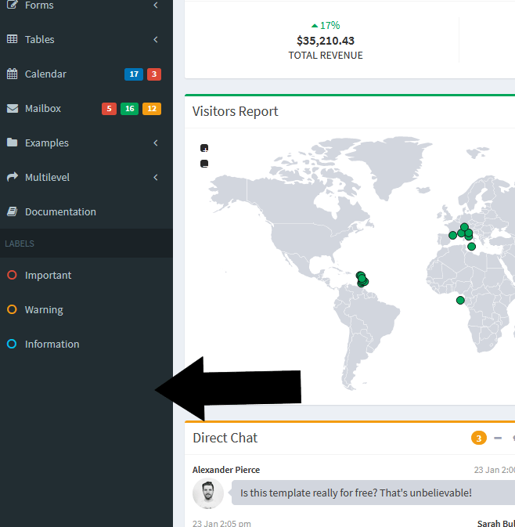Image resolution: width=515 pixels, height=527 pixels.
Task: Click the 'Is this template really for free' message
Action: [x=356, y=493]
